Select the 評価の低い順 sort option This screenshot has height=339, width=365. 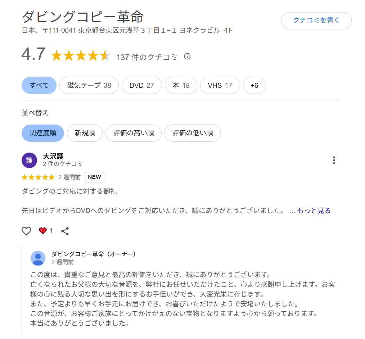[x=193, y=133]
